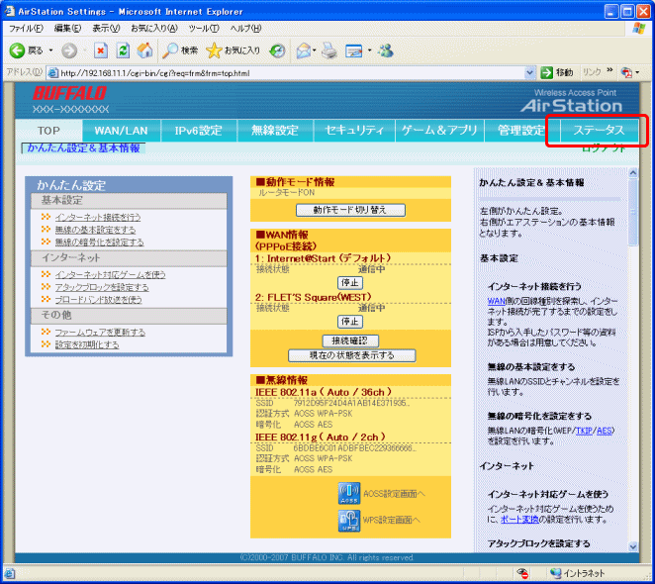Click the 現在の状態を表示する button
Screen dimensions: 655x584
(x=351, y=355)
